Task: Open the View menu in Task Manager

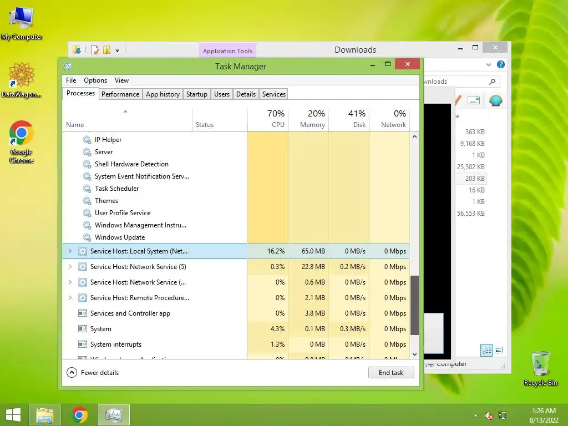Action: coord(121,80)
